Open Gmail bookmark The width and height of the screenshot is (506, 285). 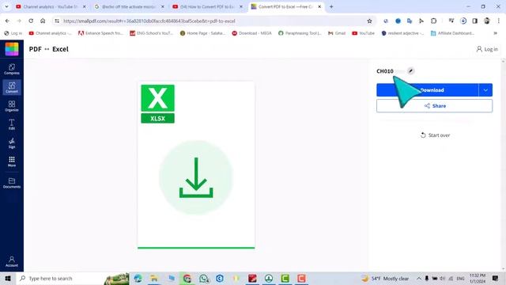point(337,33)
